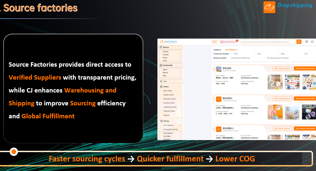Screen dimensions: 316x171
Task: Click the orange search magnifier icon
Action: coord(299,42)
